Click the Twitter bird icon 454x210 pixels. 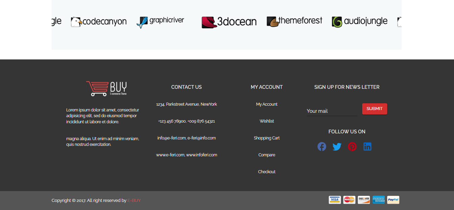coord(337,147)
